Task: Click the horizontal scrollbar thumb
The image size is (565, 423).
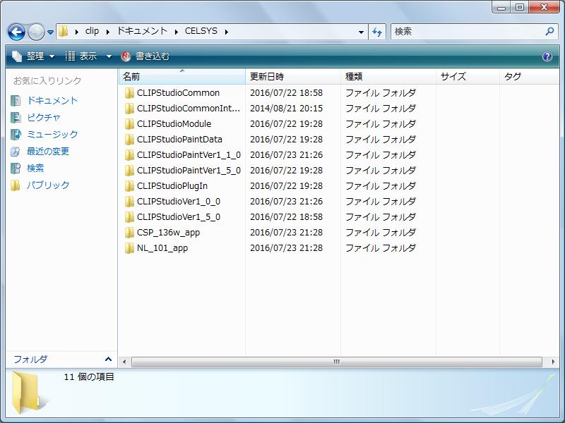Action: 337,362
